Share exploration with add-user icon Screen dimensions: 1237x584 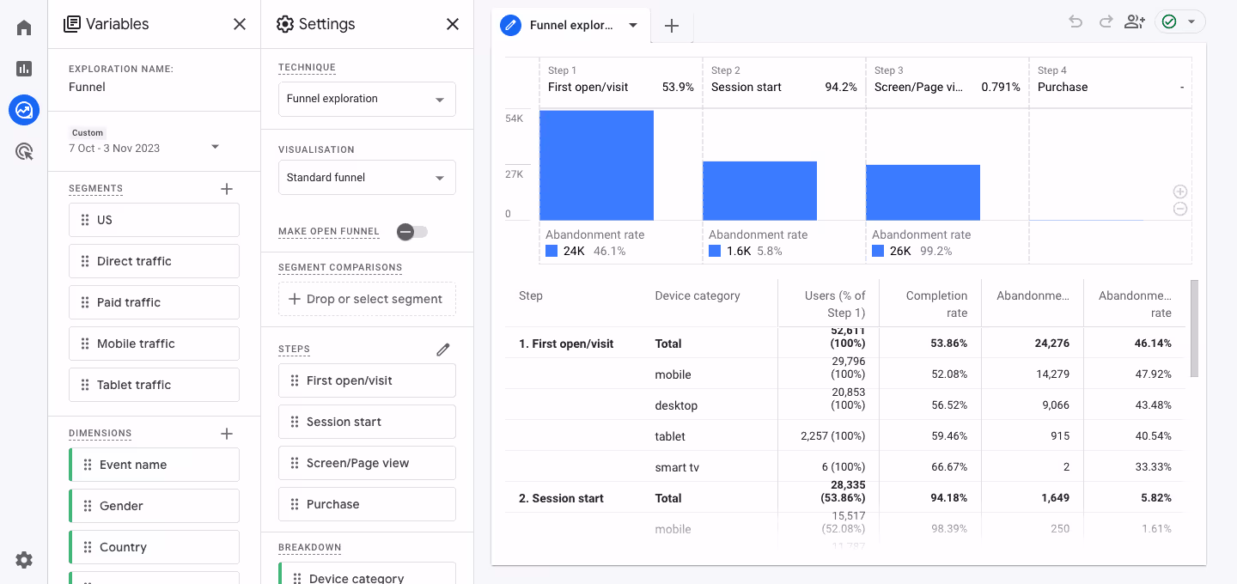click(1135, 21)
